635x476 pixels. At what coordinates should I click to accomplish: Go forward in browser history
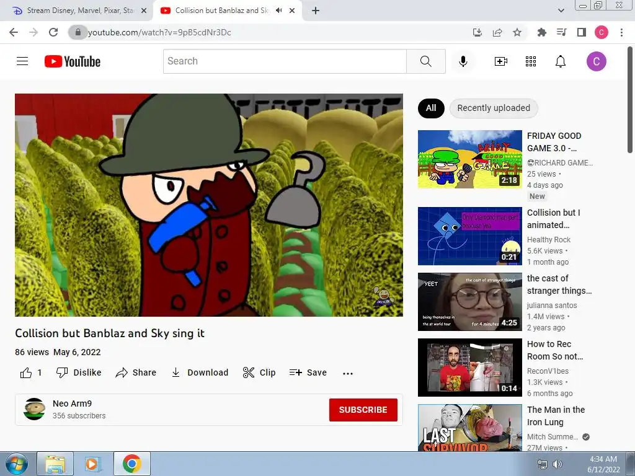(33, 32)
